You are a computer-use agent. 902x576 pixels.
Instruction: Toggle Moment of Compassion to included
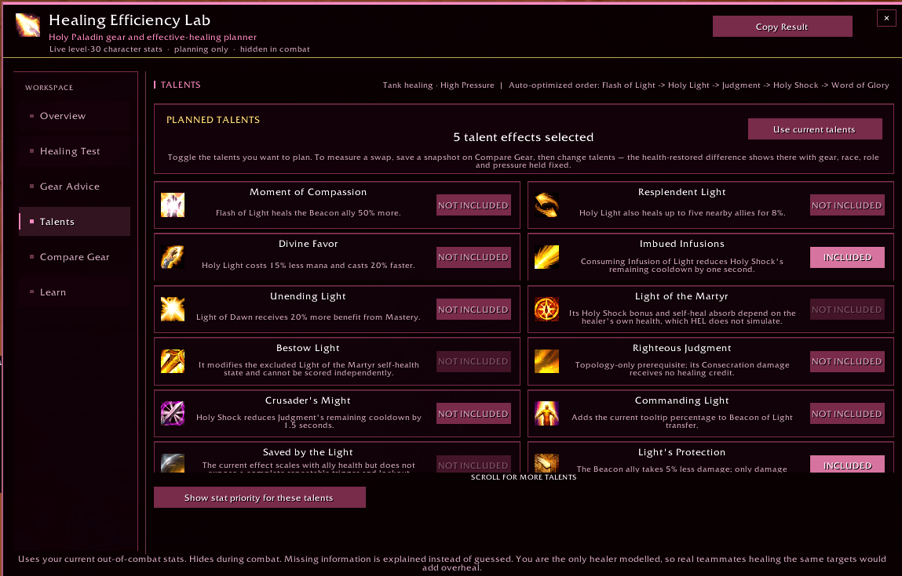coord(473,205)
